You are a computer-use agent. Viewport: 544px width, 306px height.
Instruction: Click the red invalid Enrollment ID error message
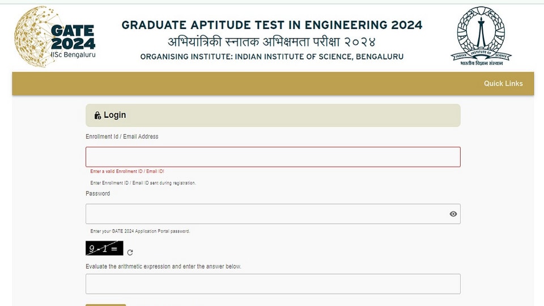(x=127, y=171)
